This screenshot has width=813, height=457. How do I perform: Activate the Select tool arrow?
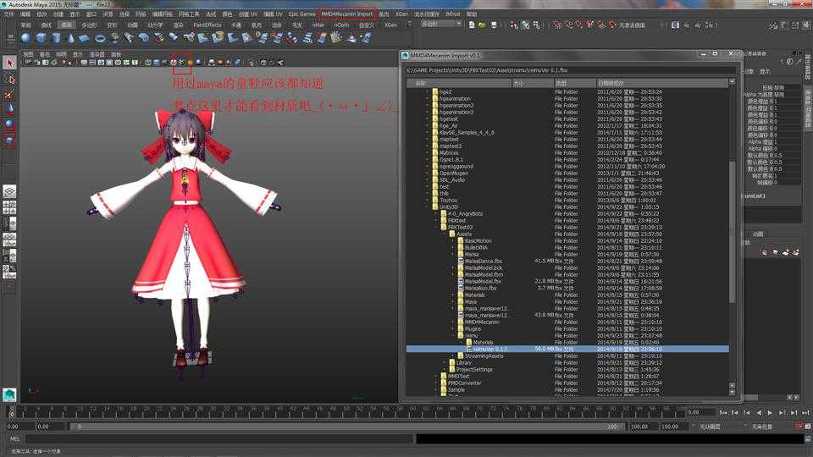(9, 63)
